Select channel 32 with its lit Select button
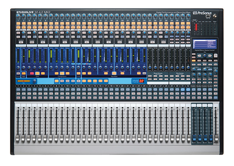This screenshot has height=166, width=234. click(188, 90)
